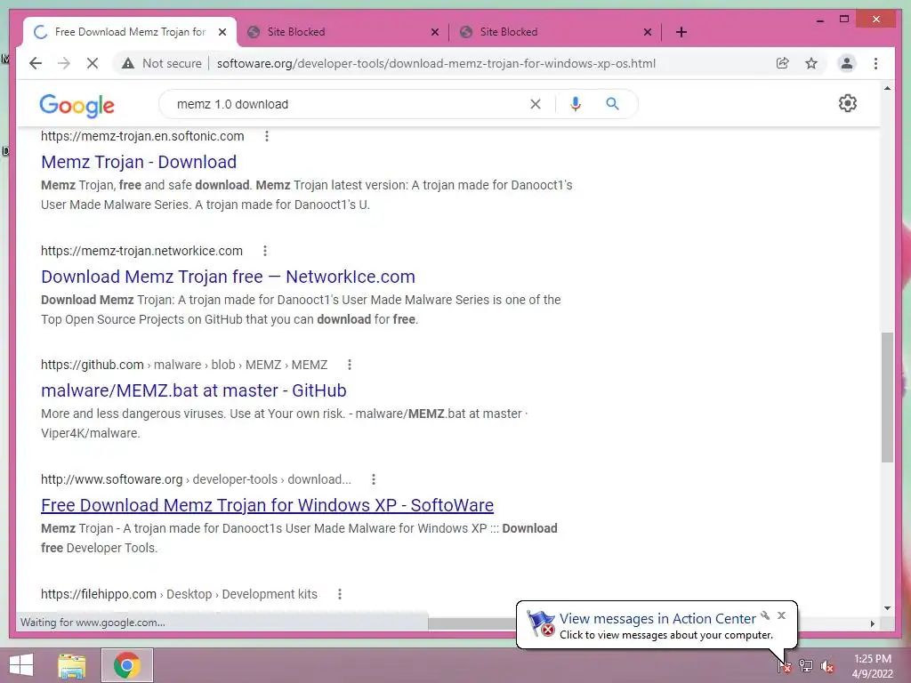Screen dimensions: 911x683
Task: Click the scroll up arrow
Action: tap(887, 88)
